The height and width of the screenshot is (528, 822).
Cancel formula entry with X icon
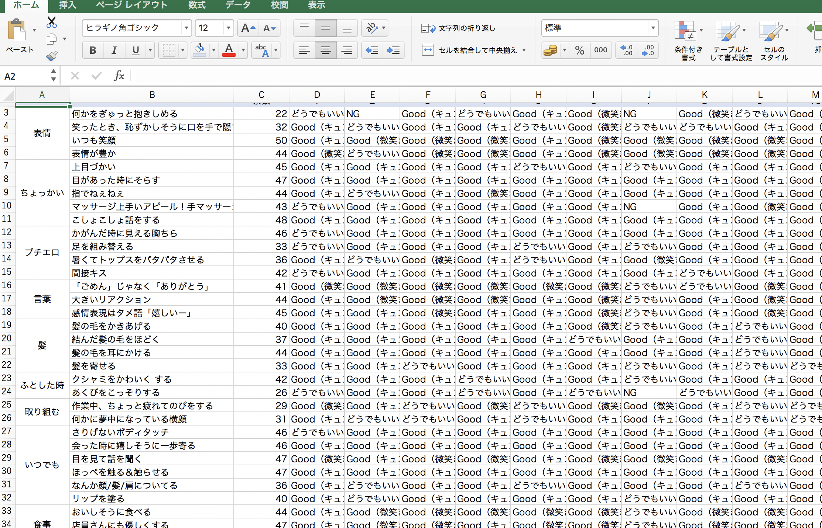(75, 76)
